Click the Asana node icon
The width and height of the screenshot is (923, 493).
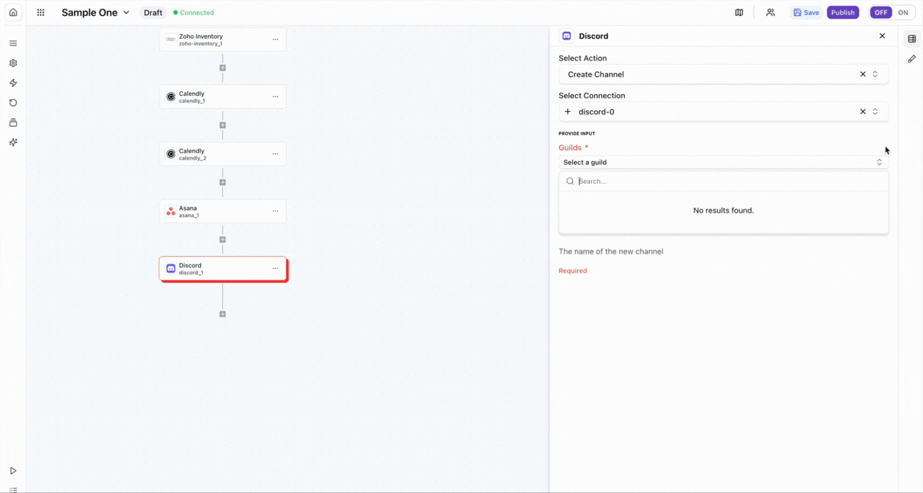pos(171,211)
